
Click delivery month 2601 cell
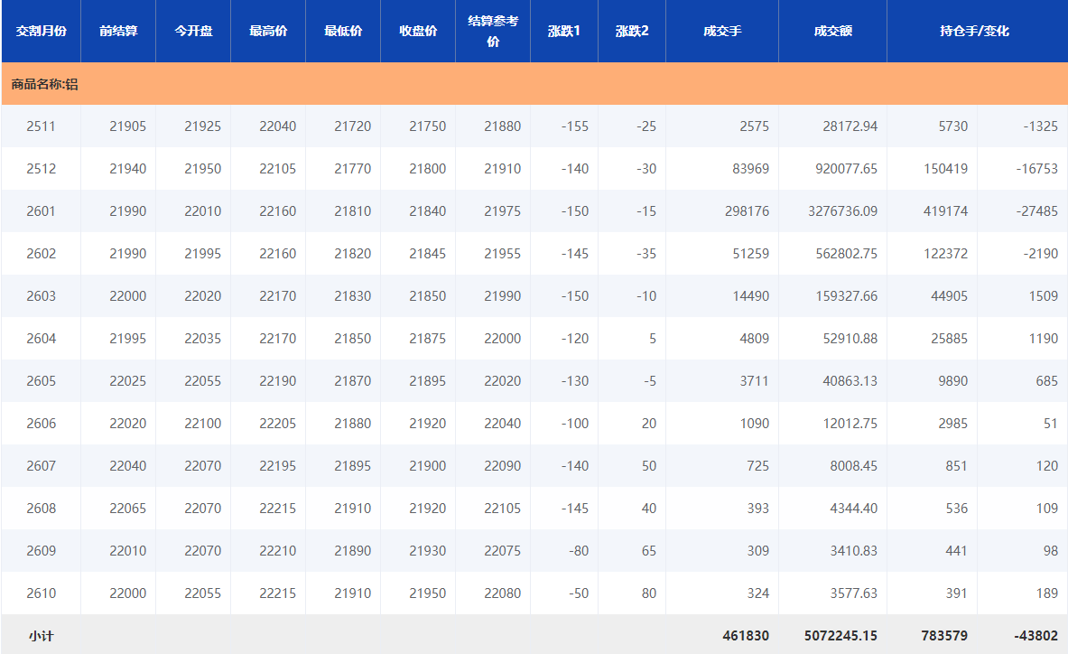pyautogui.click(x=41, y=211)
